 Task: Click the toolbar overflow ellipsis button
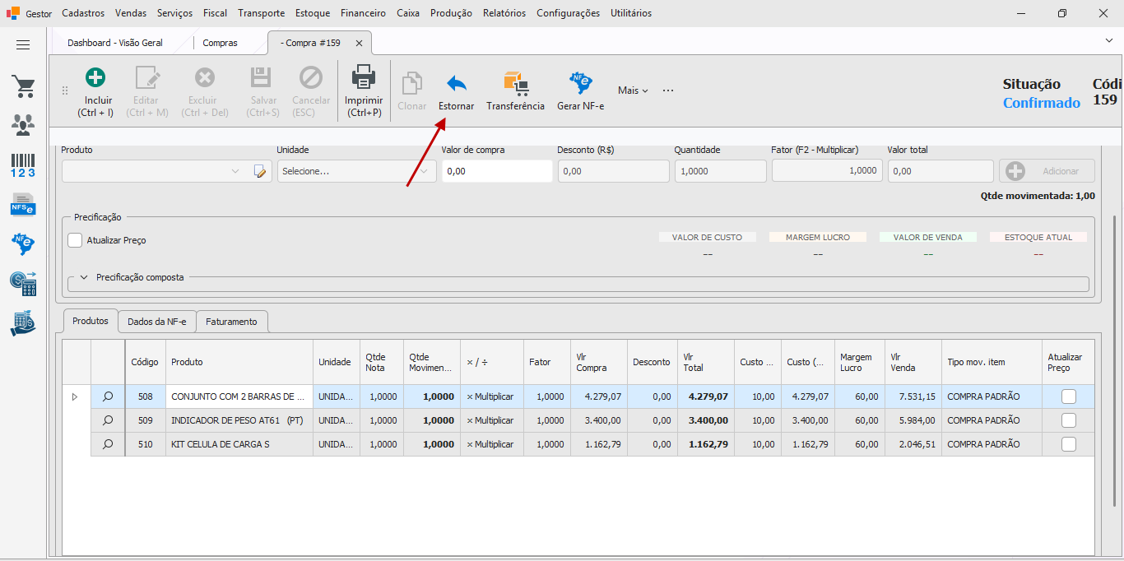[668, 90]
